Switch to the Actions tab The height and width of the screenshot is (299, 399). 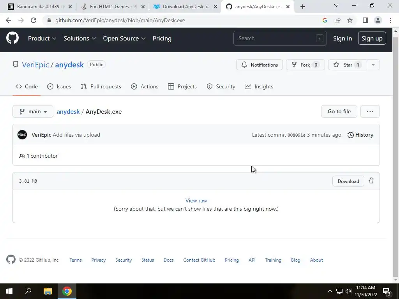[145, 86]
